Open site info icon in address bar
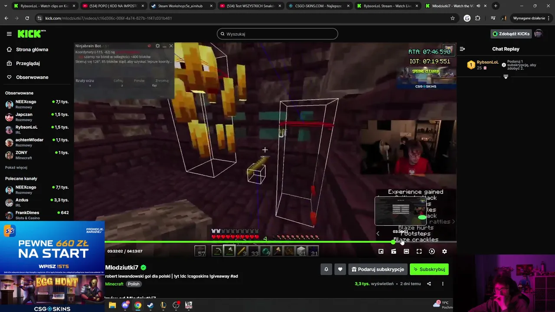555x312 pixels. coord(39,18)
